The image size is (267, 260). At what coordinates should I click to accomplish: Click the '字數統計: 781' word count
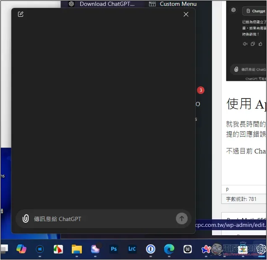[x=241, y=199]
